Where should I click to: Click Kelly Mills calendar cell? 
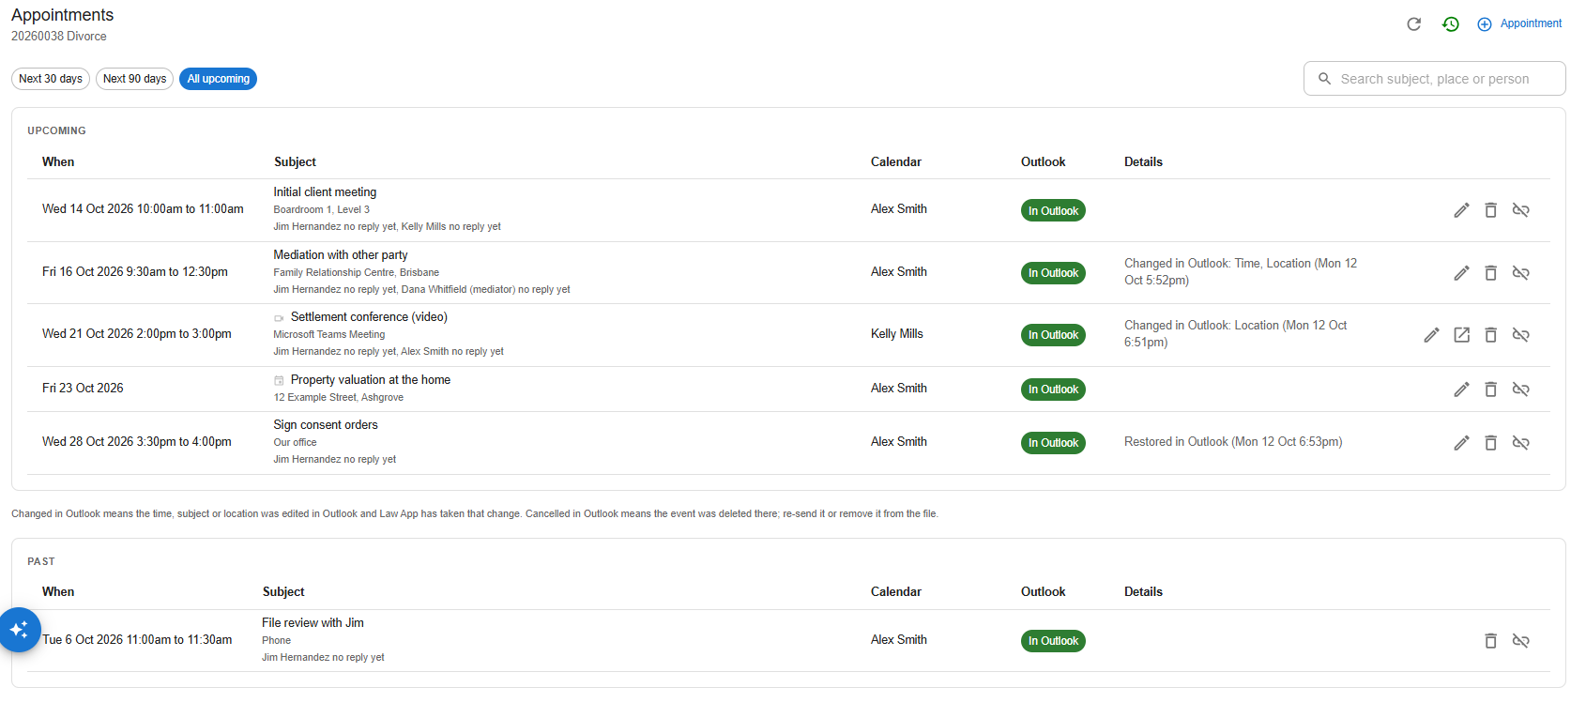pos(897,334)
